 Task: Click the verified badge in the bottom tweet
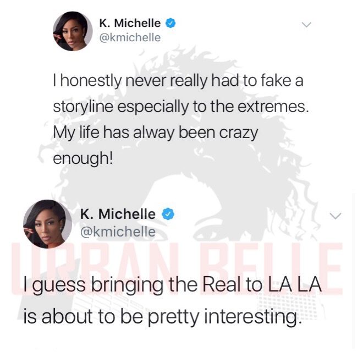[x=168, y=214]
